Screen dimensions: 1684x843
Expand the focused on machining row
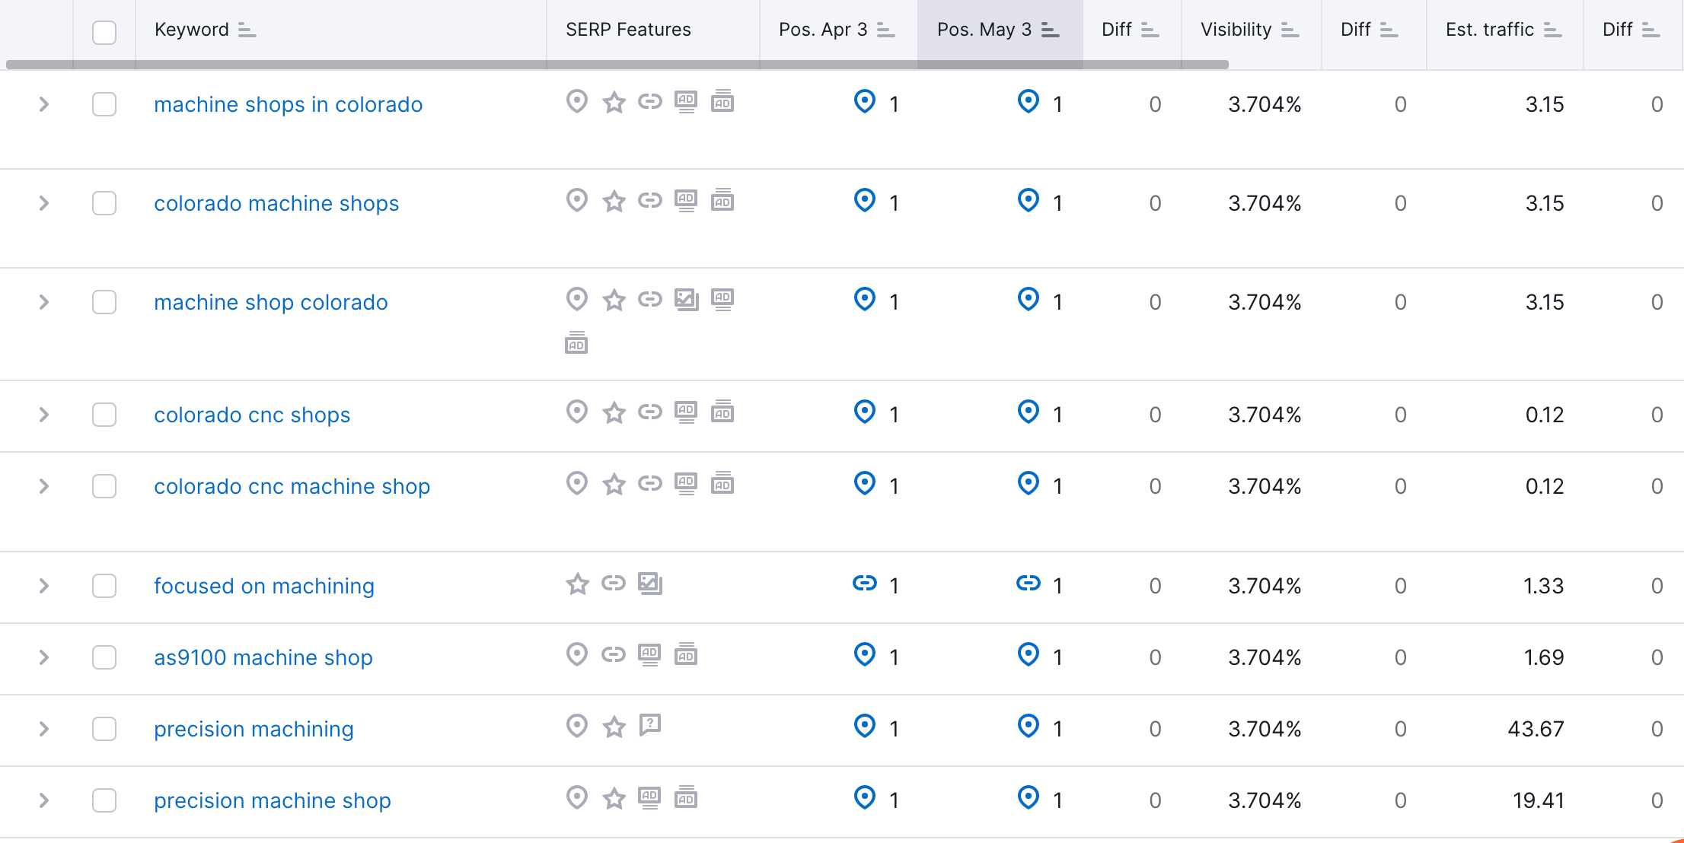click(x=44, y=586)
